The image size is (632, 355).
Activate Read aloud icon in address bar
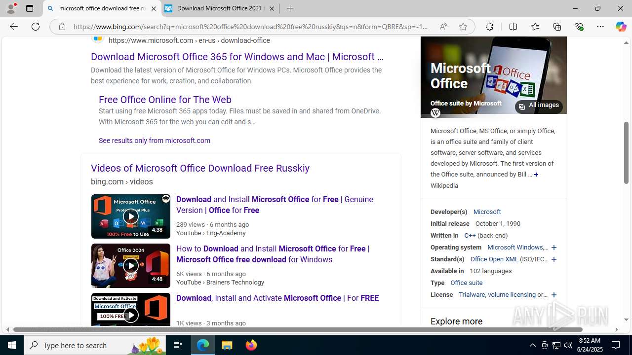443,27
